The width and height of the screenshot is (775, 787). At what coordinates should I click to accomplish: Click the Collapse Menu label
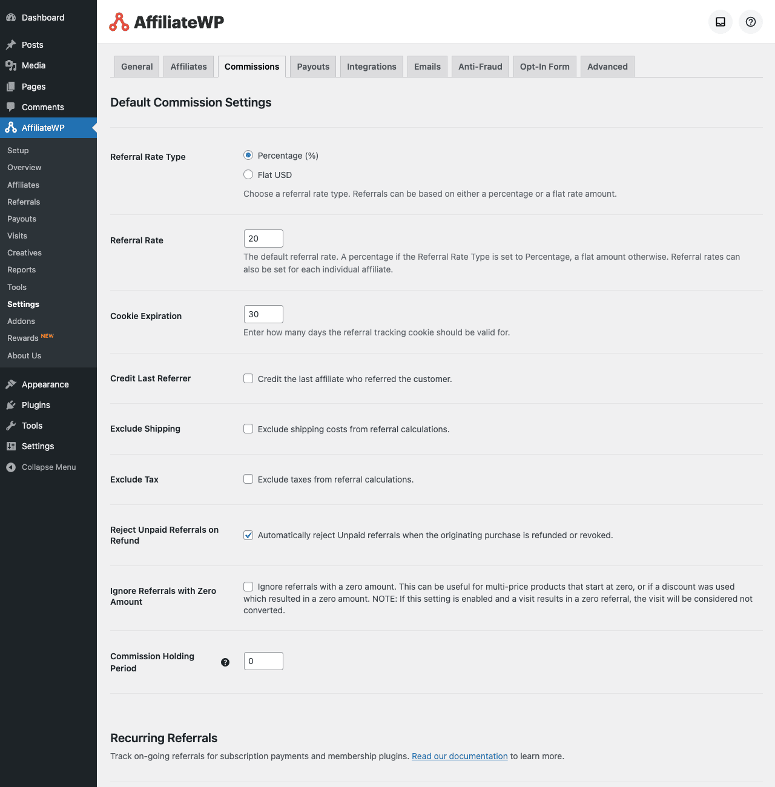point(49,467)
